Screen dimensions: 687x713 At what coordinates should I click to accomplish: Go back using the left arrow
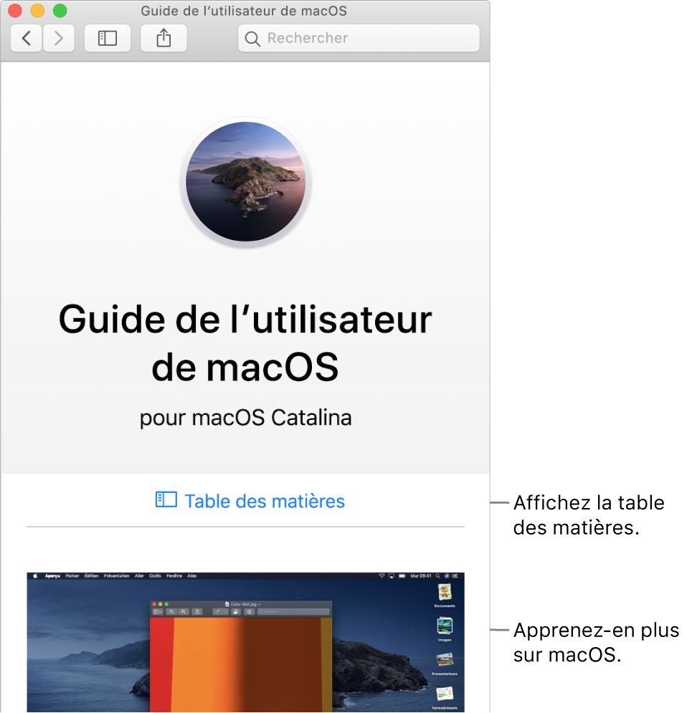point(25,38)
